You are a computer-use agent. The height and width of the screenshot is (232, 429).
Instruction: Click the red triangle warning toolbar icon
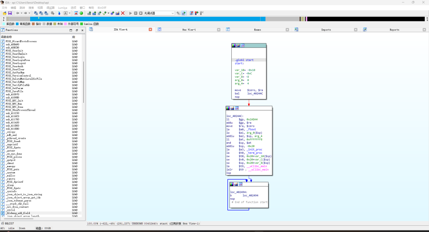(x=76, y=13)
